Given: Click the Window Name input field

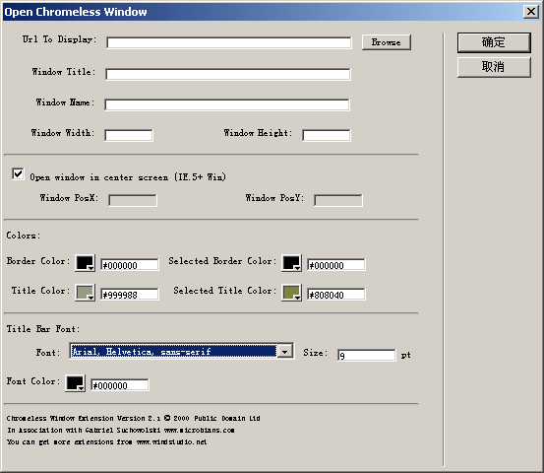Looking at the screenshot, I should click(227, 105).
